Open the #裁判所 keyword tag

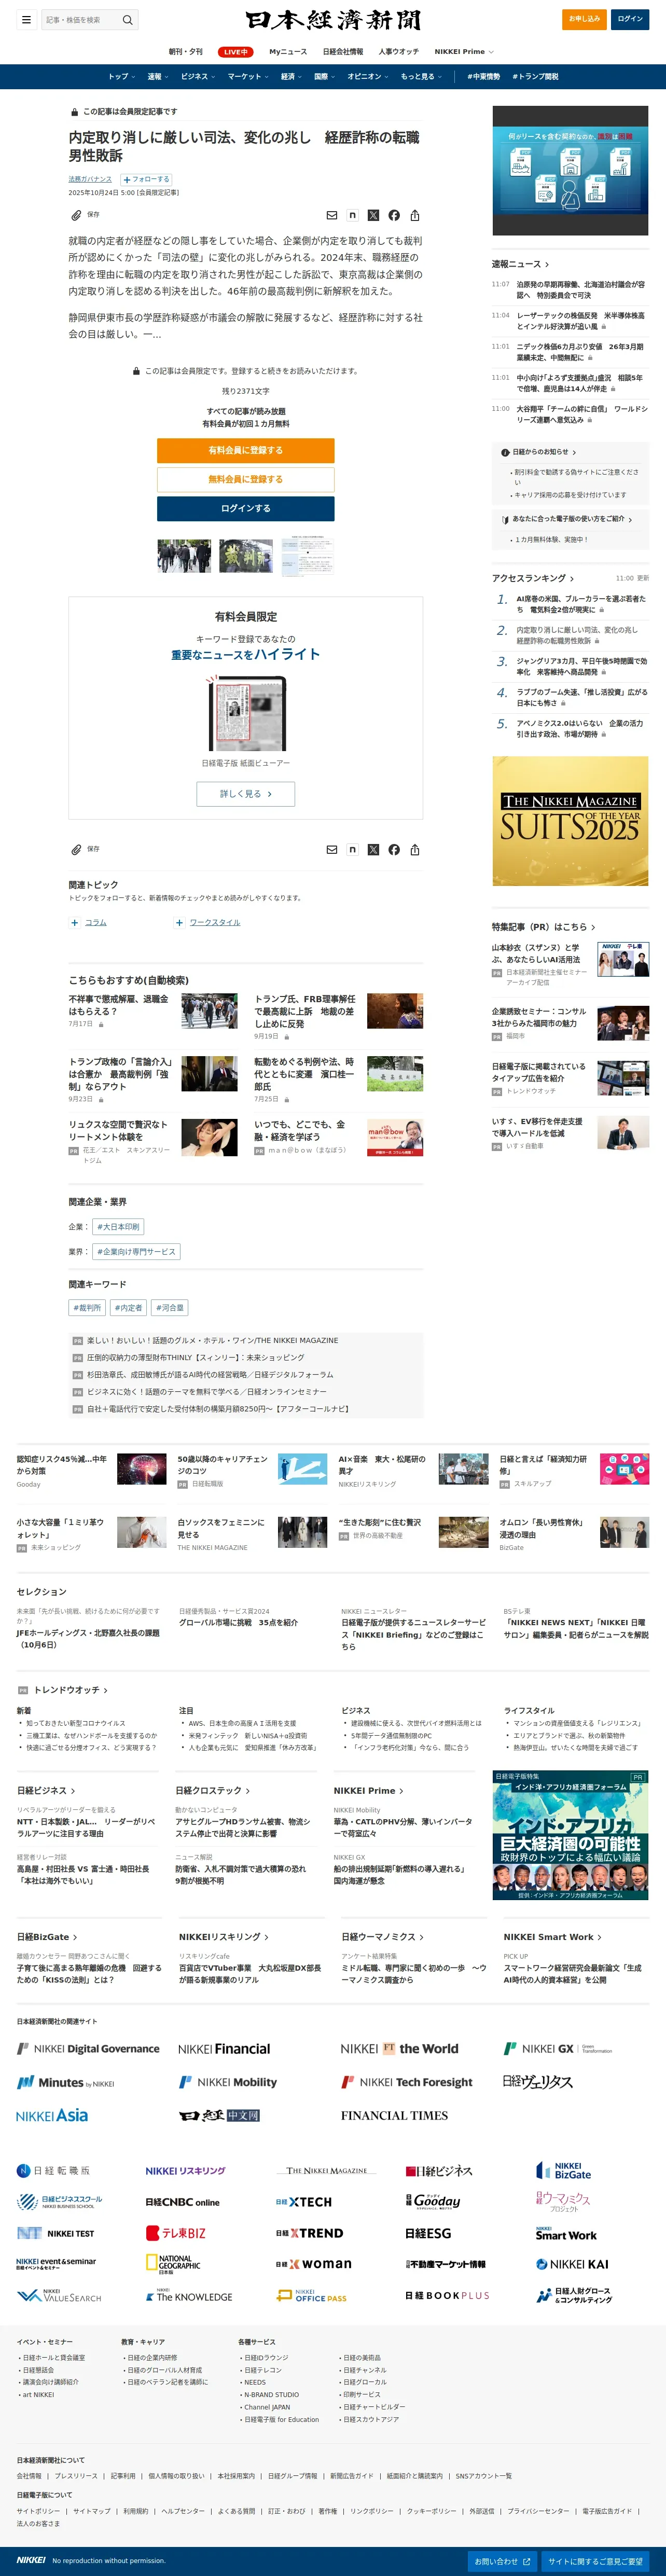(x=87, y=1308)
